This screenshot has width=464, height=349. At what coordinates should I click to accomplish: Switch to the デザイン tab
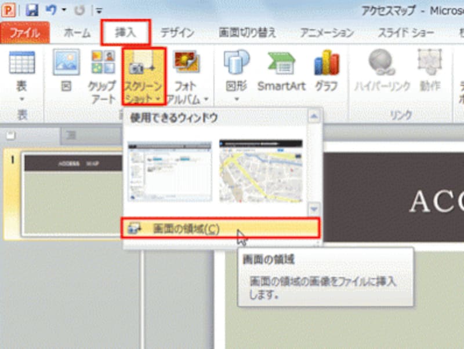(x=177, y=33)
